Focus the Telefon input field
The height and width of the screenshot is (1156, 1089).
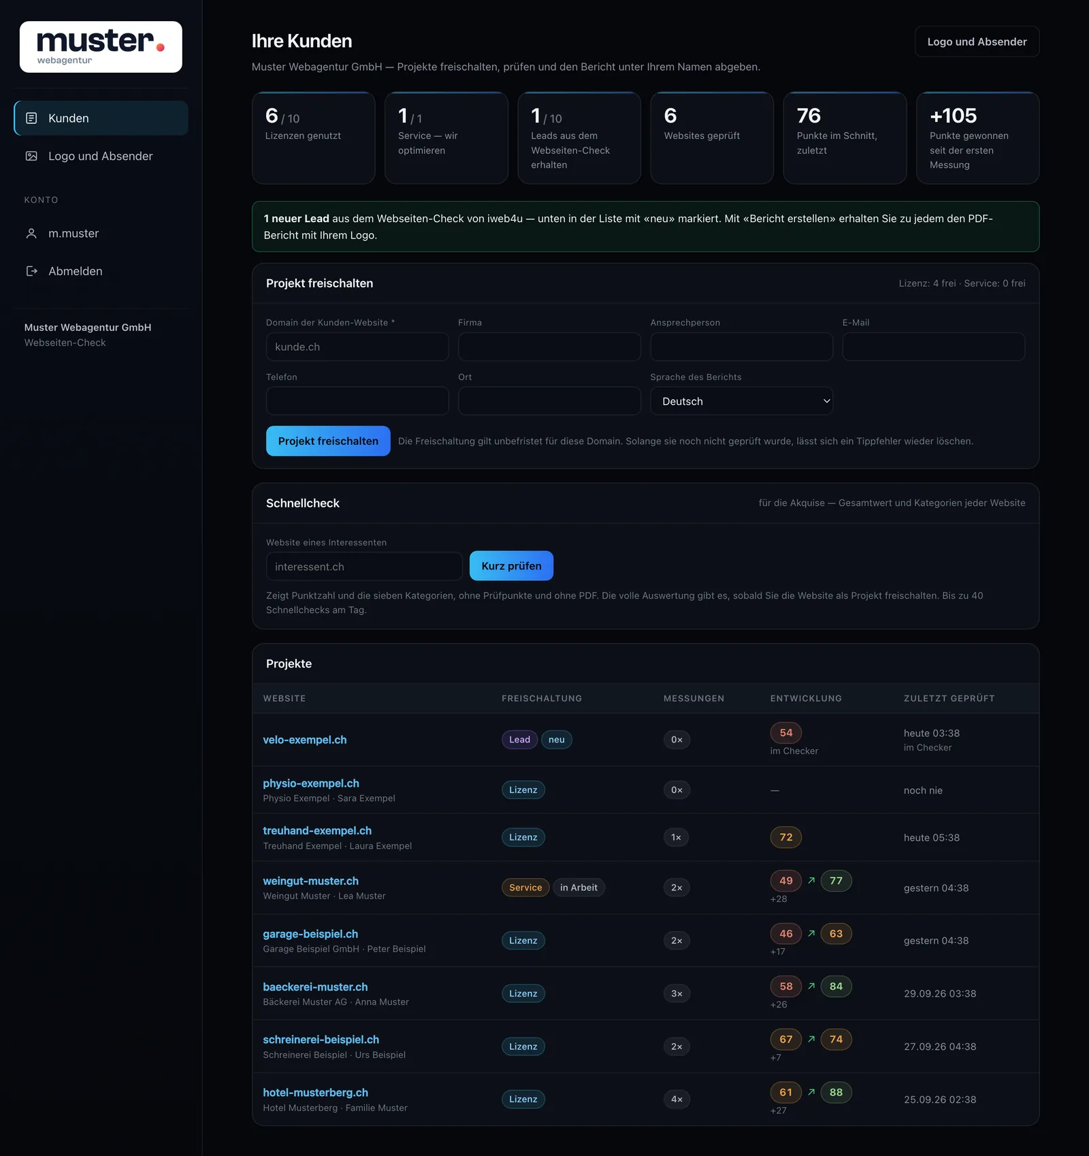tap(357, 401)
